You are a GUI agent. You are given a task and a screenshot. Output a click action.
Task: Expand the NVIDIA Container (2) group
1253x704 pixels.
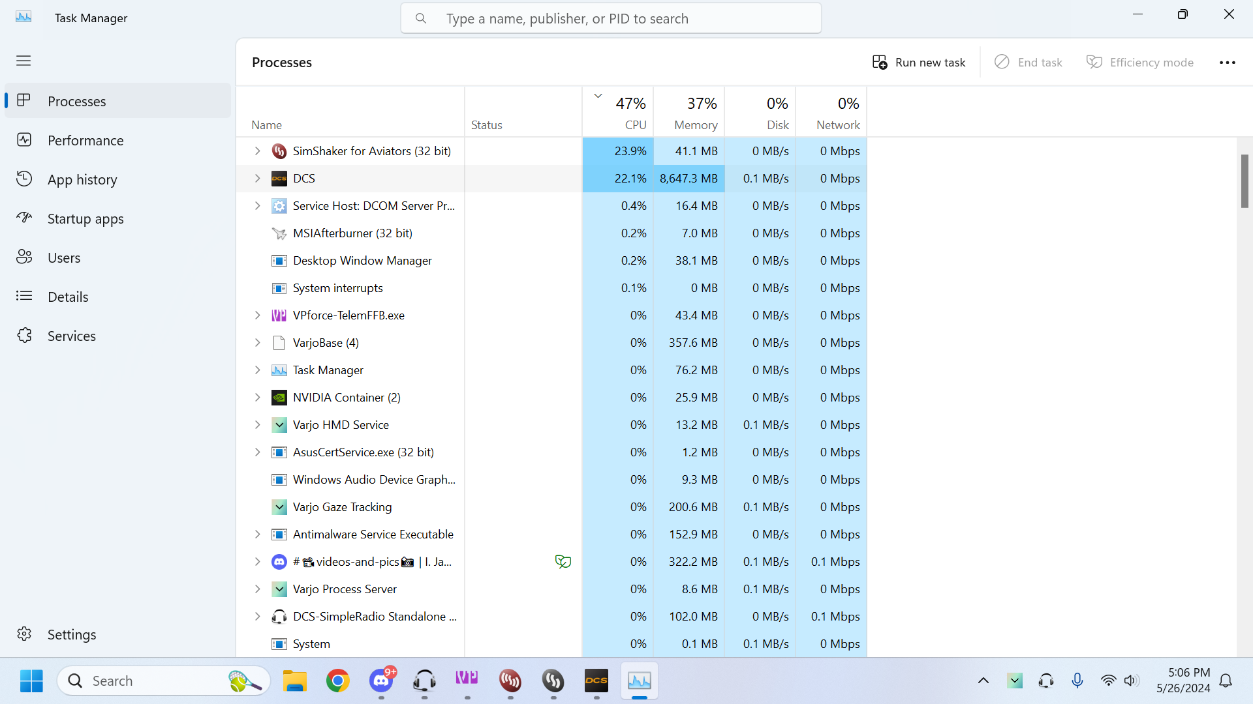point(257,398)
